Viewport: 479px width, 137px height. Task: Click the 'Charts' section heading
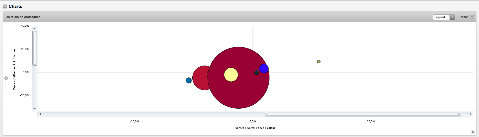coord(15,6)
